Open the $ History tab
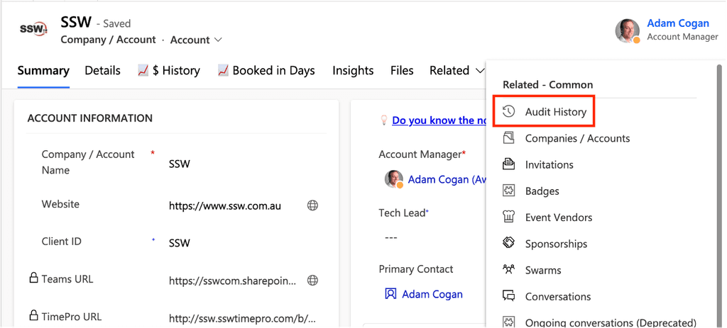Image resolution: width=727 pixels, height=328 pixels. (x=169, y=71)
